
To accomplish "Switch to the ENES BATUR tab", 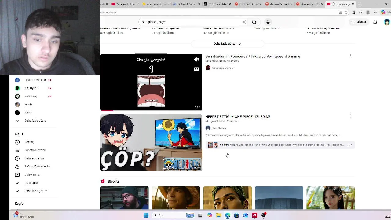I will (x=248, y=4).
